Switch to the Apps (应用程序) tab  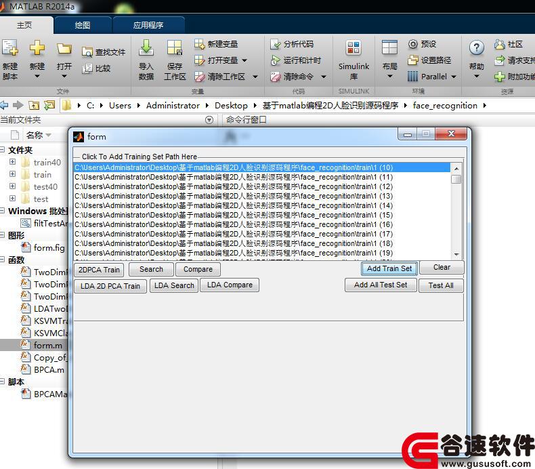pyautogui.click(x=148, y=25)
